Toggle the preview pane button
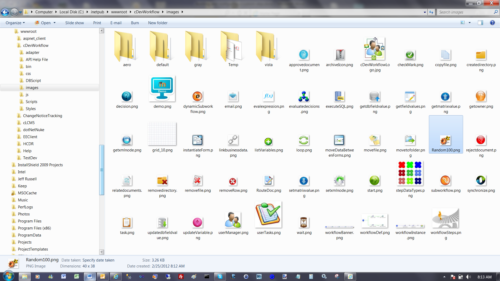The width and height of the screenshot is (500, 281). [480, 23]
